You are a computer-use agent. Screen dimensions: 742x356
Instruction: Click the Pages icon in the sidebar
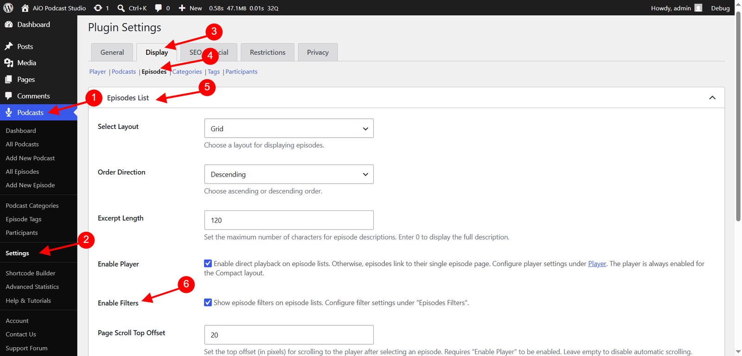[8, 79]
